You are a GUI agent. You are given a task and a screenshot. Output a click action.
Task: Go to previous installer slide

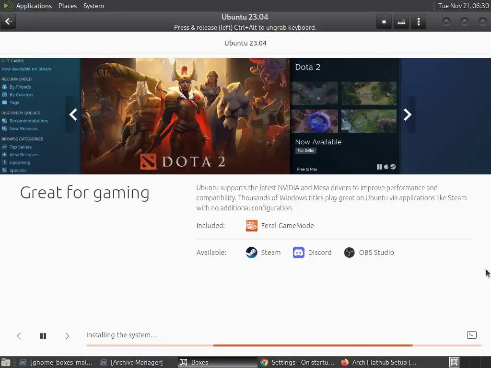pos(19,336)
